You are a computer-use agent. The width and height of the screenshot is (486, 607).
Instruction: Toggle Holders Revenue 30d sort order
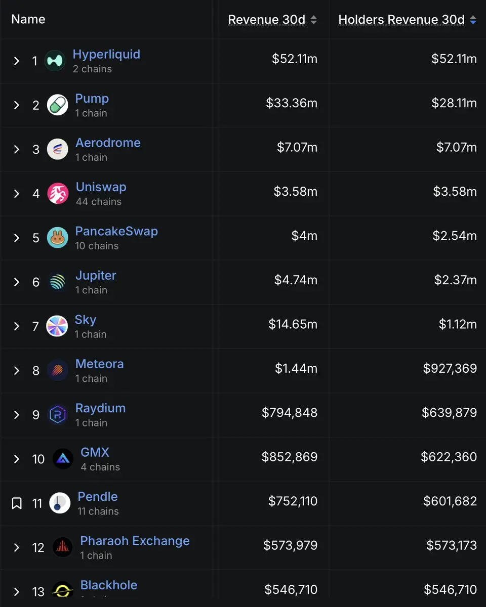pos(473,20)
